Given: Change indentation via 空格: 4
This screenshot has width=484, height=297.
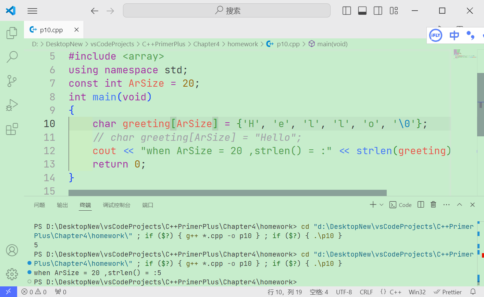Looking at the screenshot, I should (319, 292).
